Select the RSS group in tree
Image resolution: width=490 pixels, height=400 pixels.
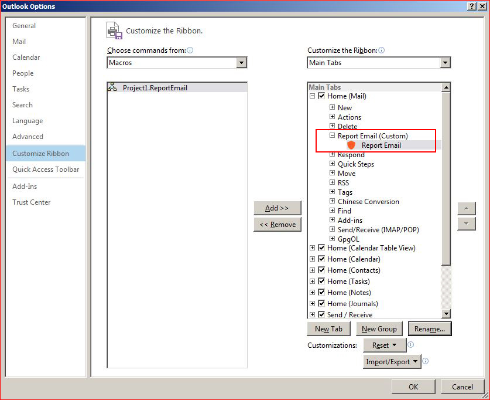tap(343, 183)
